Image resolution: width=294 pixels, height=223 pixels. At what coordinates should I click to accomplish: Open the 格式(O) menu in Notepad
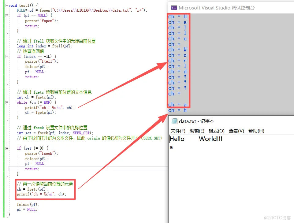[x=216, y=131]
